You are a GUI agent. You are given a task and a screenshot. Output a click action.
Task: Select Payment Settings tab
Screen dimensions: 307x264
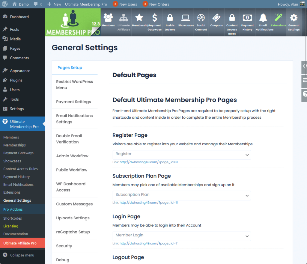(75, 102)
